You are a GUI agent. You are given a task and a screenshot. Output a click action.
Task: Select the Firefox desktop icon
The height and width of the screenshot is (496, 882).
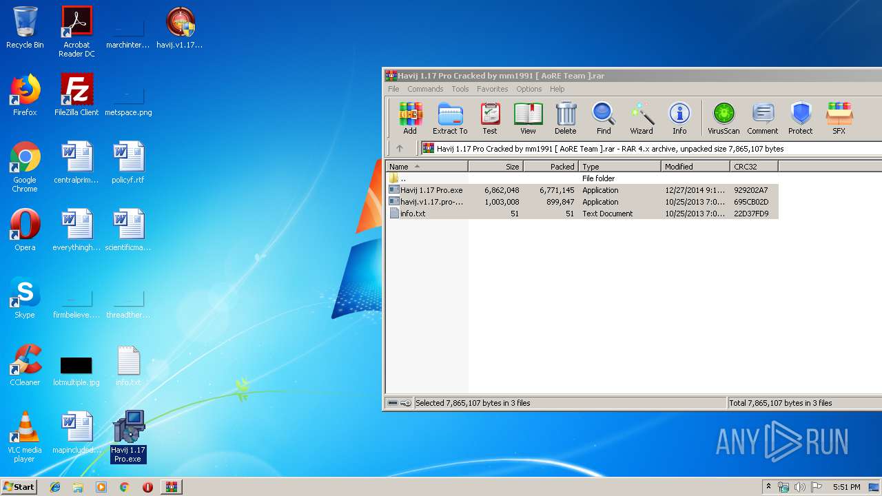25,95
